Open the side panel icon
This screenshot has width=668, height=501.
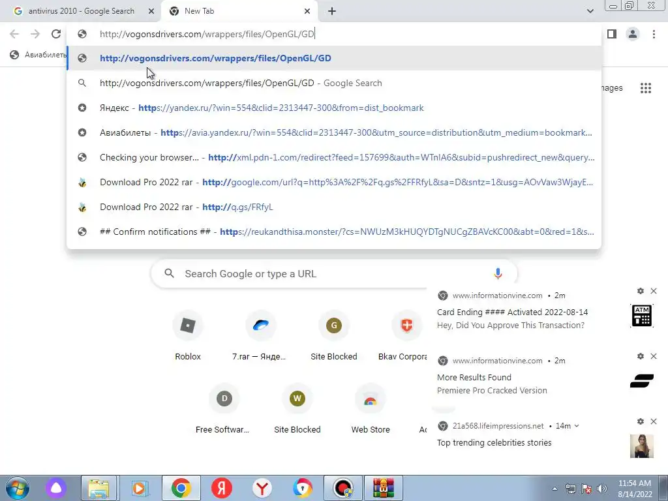coord(612,34)
